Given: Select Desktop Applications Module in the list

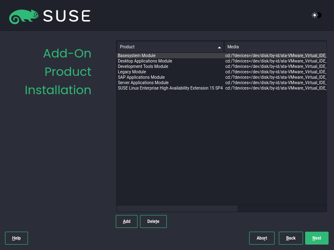Looking at the screenshot, I should [x=222, y=61].
